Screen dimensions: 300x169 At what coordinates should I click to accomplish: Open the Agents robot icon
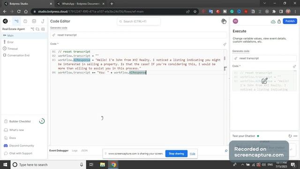25,21
